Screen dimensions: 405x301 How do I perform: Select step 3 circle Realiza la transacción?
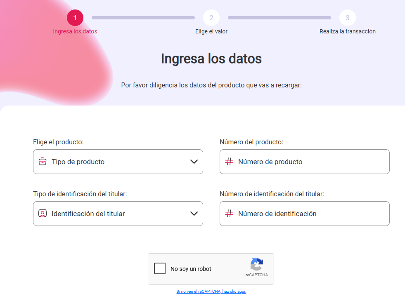pyautogui.click(x=347, y=18)
